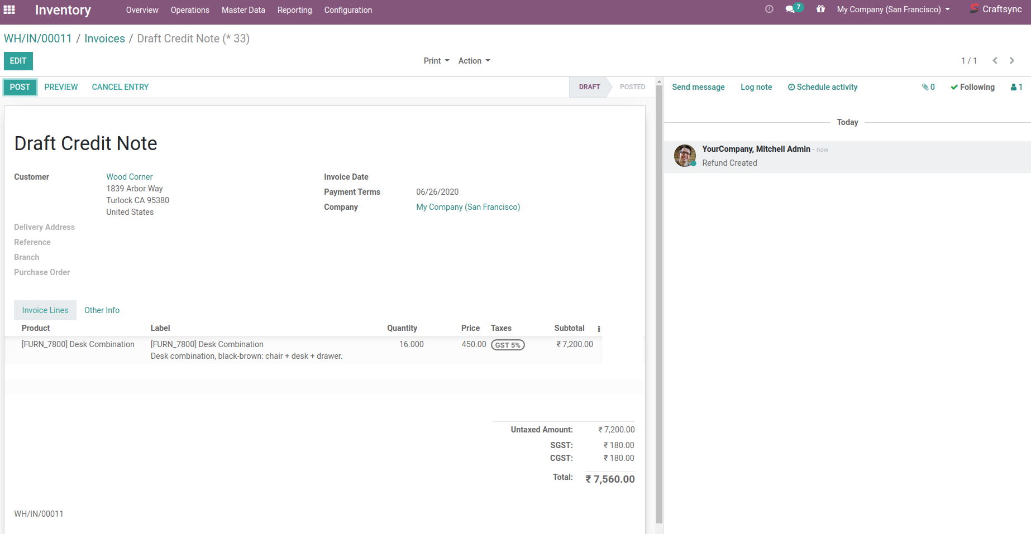Image resolution: width=1031 pixels, height=534 pixels.
Task: Select the Posted status stage
Action: click(632, 87)
